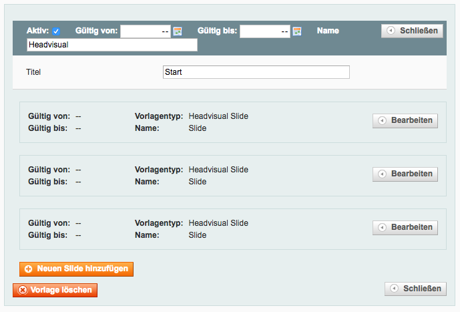Image resolution: width=460 pixels, height=312 pixels.
Task: Click the arrow icon on bottom Schließen button
Action: click(x=394, y=289)
